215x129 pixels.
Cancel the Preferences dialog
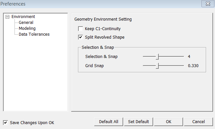pos(199,122)
